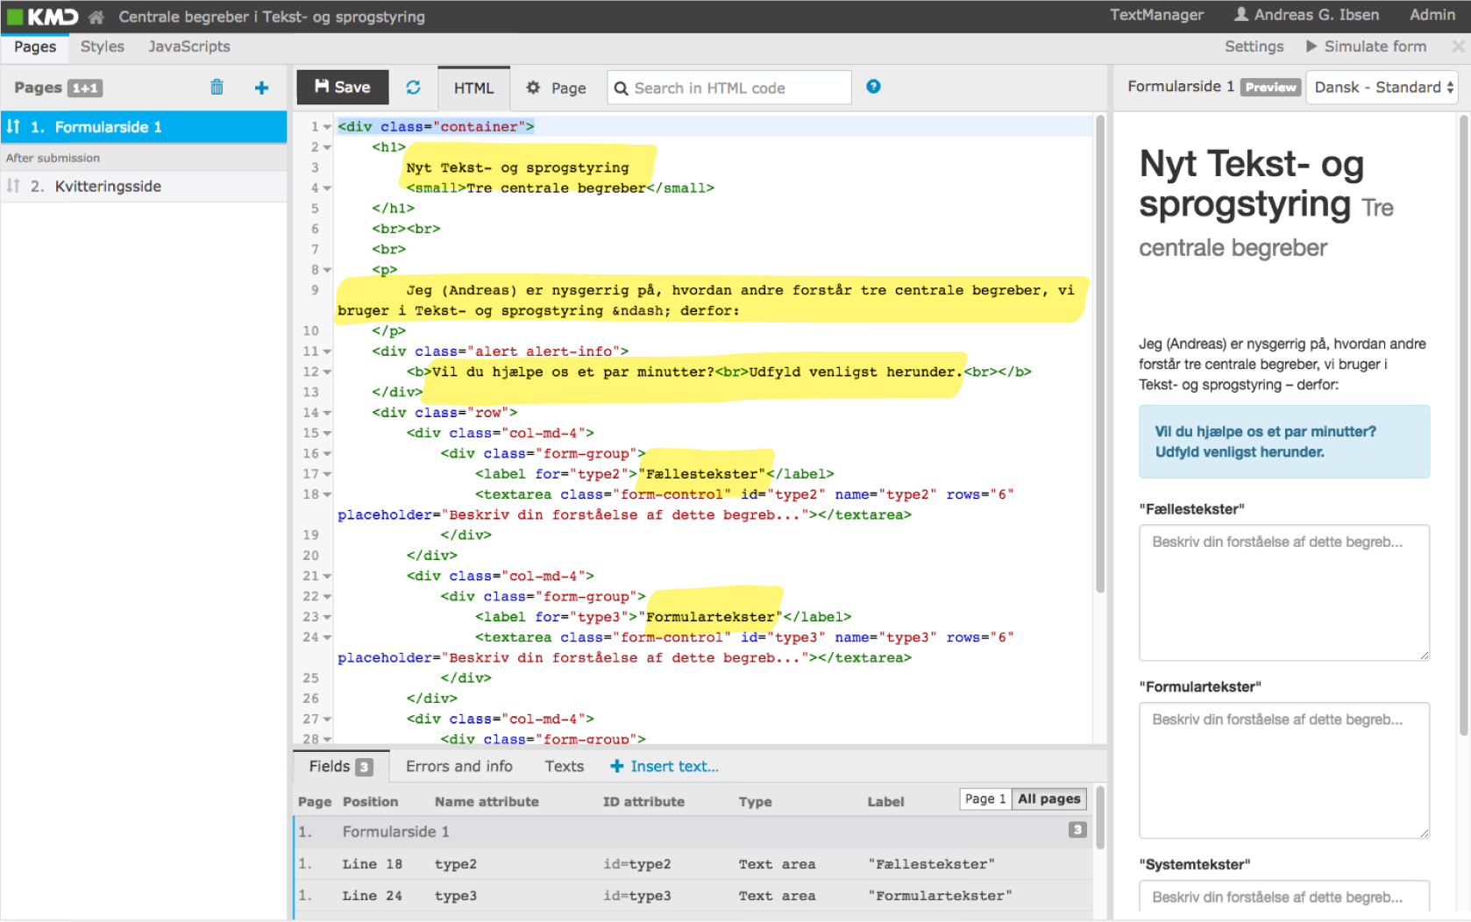Collapse the container div fold arrow on line 1
This screenshot has height=922, width=1471.
pos(325,126)
